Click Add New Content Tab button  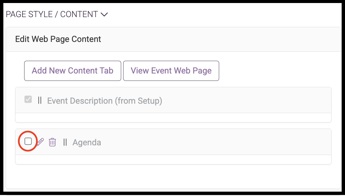pyautogui.click(x=72, y=71)
